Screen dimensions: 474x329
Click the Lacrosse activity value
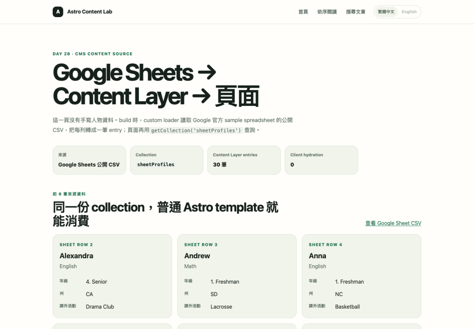221,307
